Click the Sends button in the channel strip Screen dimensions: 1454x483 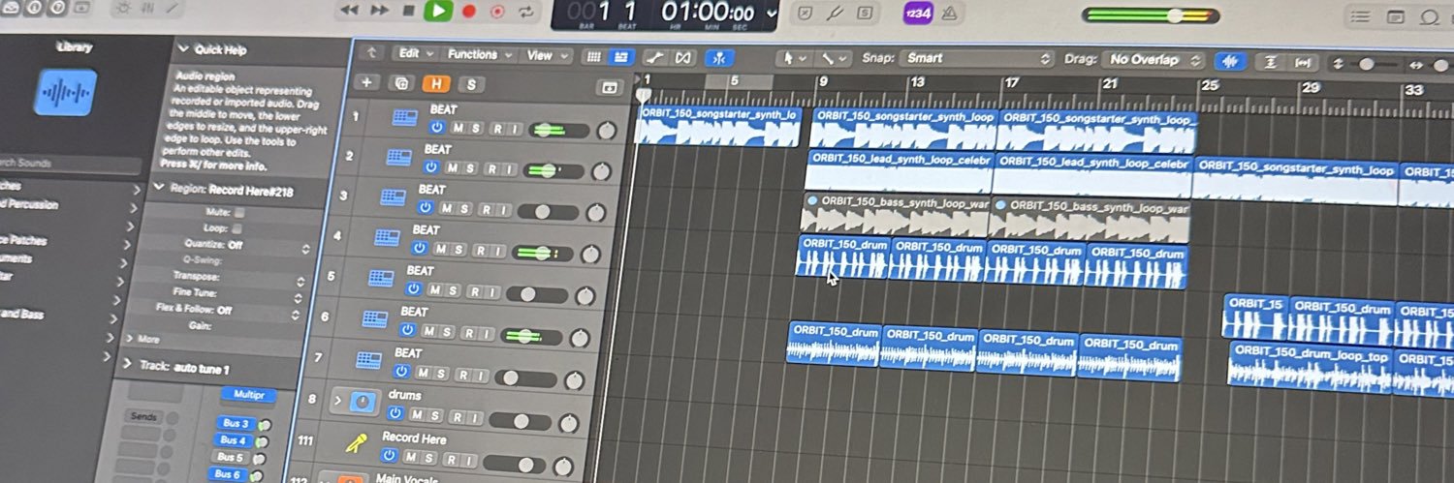(x=142, y=417)
